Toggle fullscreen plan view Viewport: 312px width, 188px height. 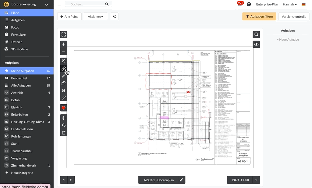[64, 35]
